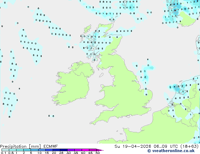
Task: Pick the 10–15 mm legend swatch
Action: click(x=42, y=150)
